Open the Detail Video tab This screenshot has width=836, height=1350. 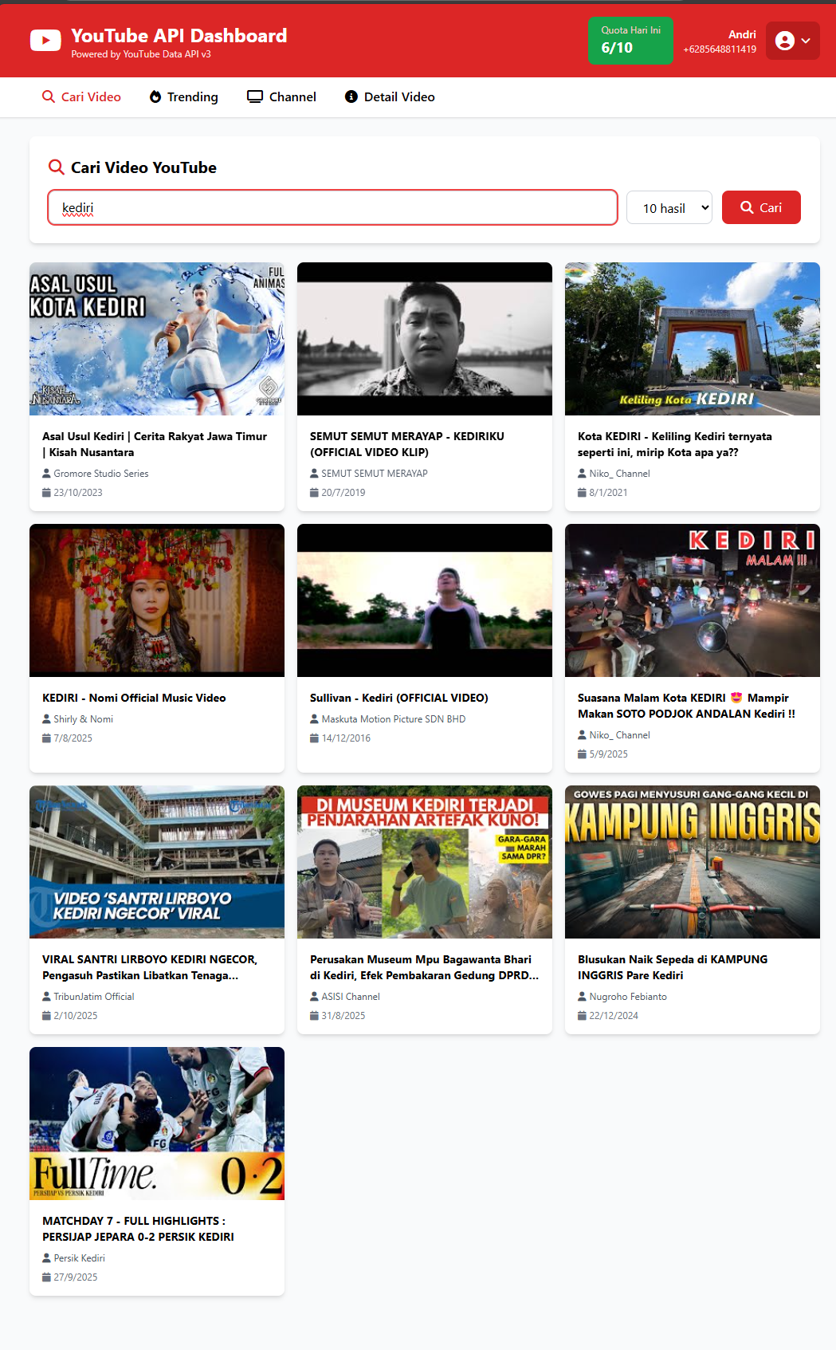pos(390,97)
